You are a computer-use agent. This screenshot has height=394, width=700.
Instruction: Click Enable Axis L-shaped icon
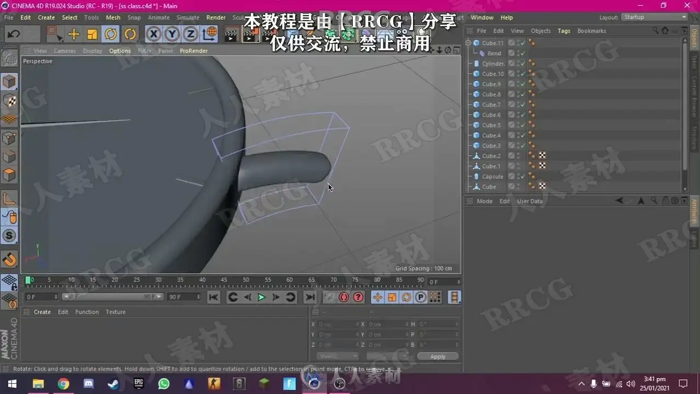(x=9, y=199)
